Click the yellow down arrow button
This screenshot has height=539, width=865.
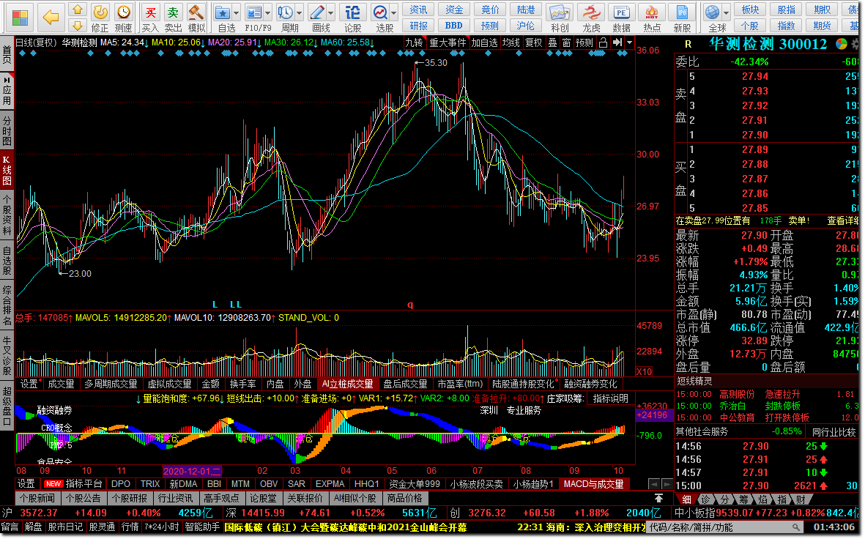click(x=77, y=26)
